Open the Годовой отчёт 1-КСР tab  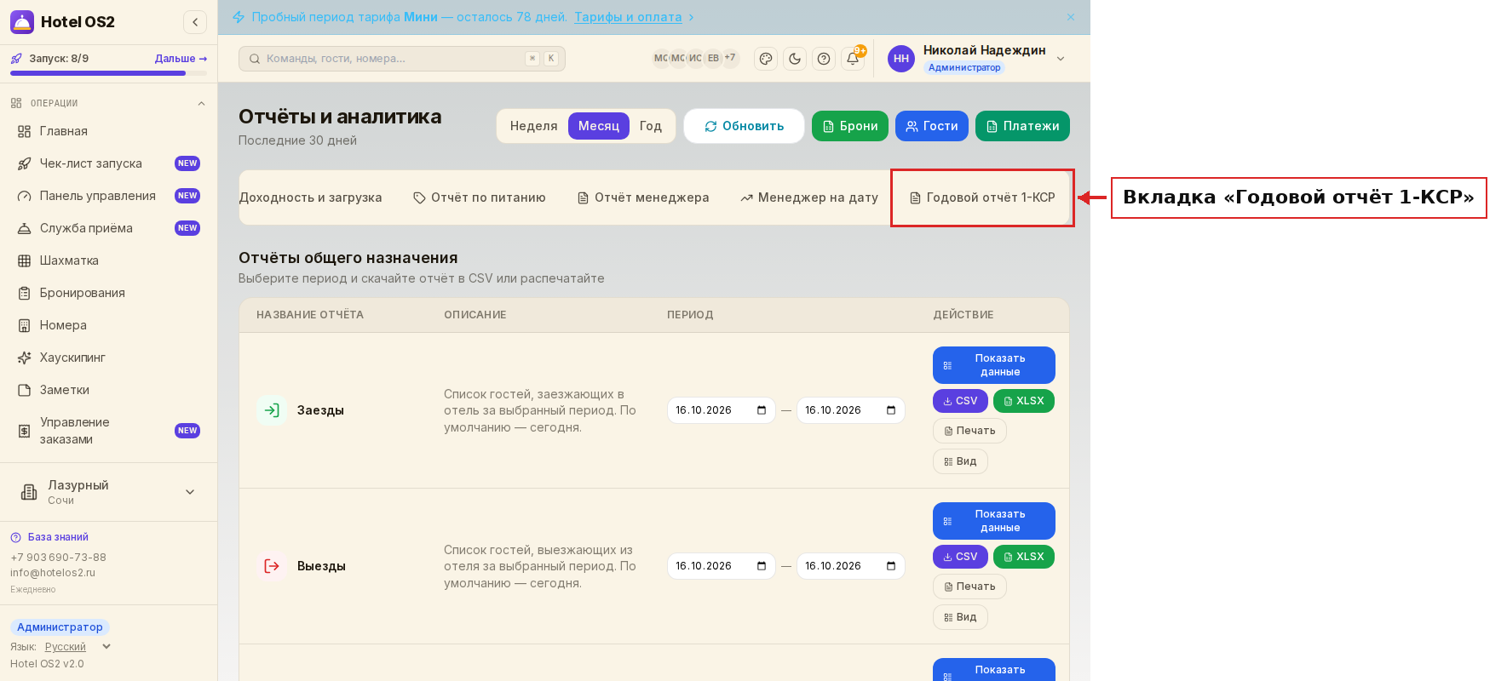[x=982, y=197]
